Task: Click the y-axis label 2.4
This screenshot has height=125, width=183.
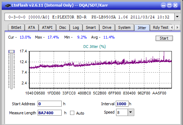Action: coord(24,83)
